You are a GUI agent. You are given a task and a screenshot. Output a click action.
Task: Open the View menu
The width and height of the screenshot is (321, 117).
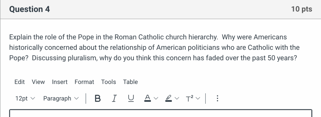pos(38,82)
